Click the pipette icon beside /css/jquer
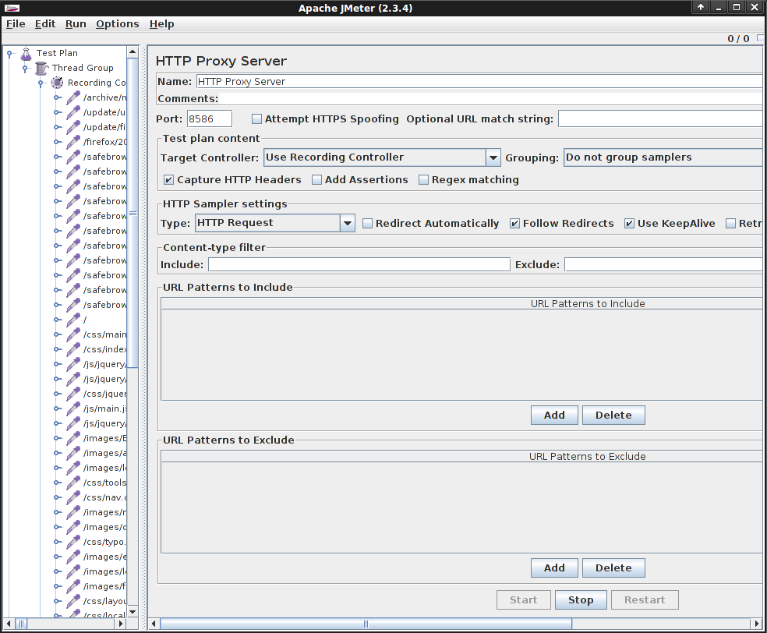Screen dimensions: 767x633 (73, 394)
